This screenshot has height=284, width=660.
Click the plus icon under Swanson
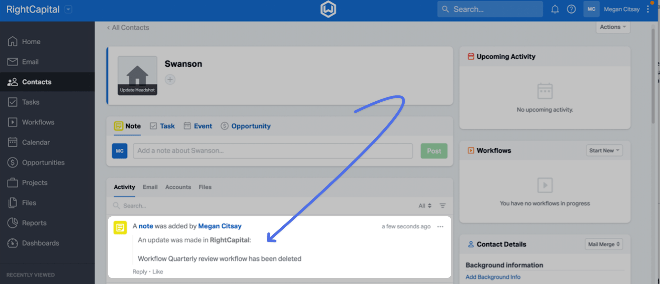170,80
